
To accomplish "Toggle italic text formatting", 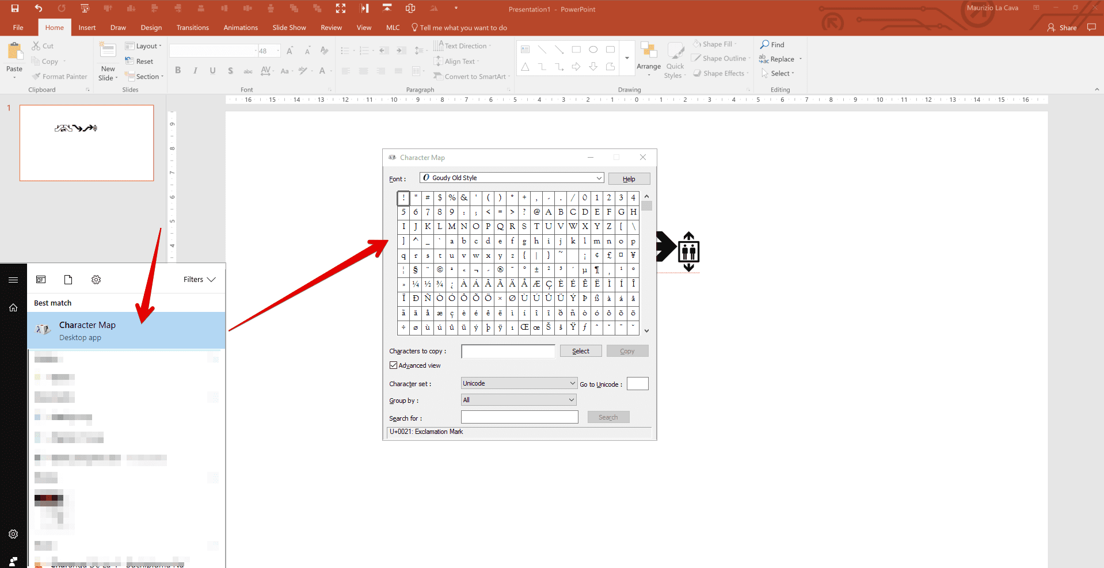I will pos(195,70).
